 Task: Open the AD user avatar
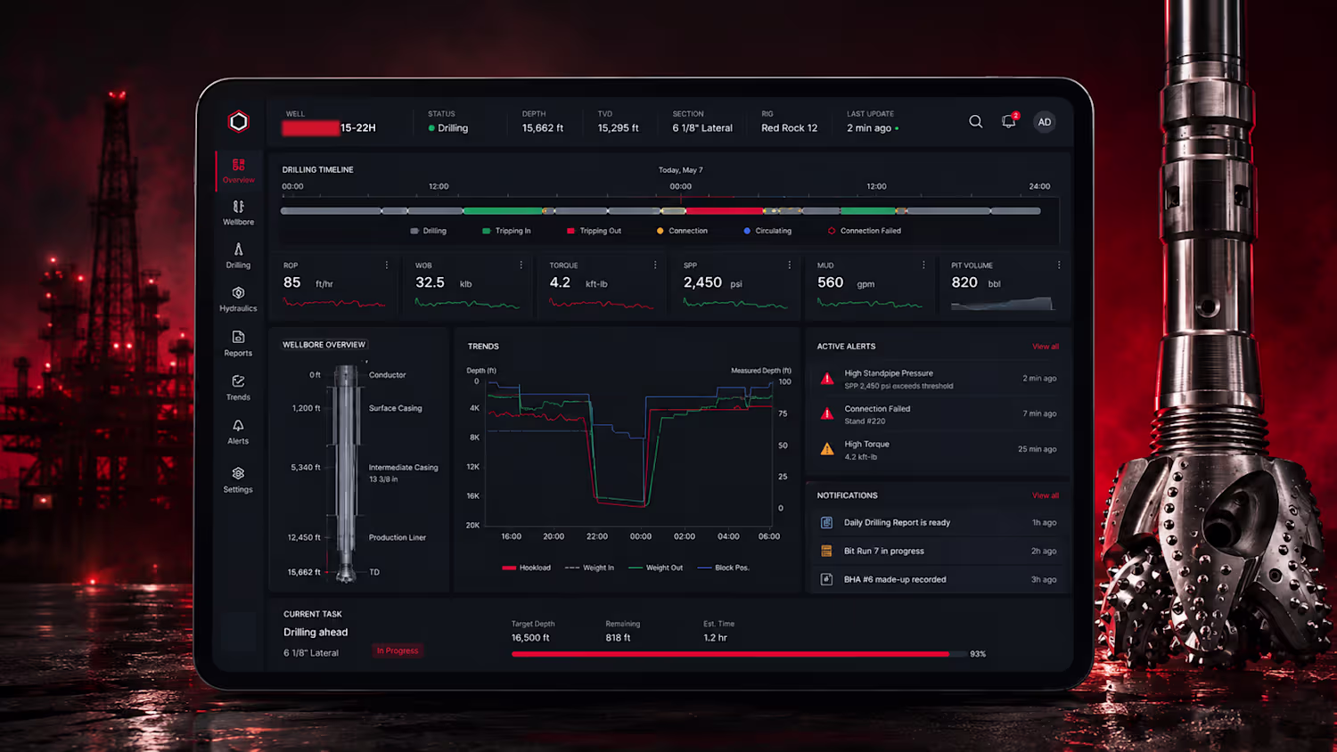pos(1045,122)
